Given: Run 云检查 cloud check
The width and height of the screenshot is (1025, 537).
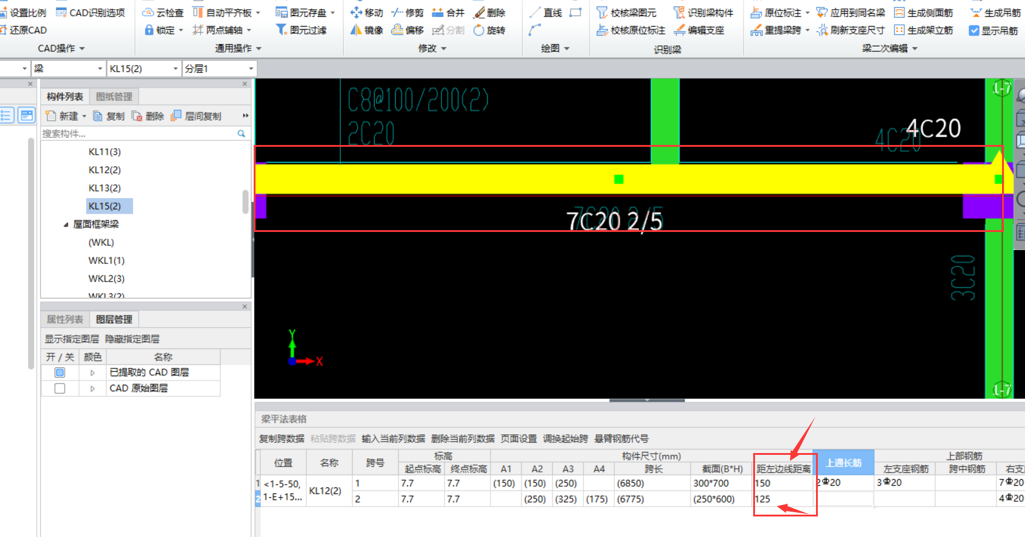Looking at the screenshot, I should pos(163,12).
